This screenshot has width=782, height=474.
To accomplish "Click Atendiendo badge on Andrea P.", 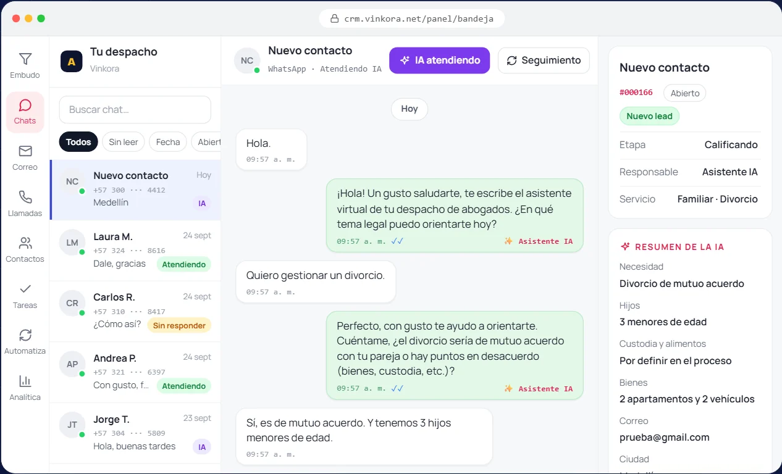I will coord(183,386).
